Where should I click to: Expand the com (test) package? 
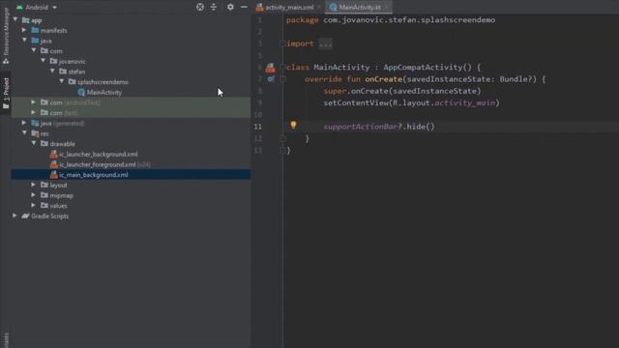coord(34,112)
